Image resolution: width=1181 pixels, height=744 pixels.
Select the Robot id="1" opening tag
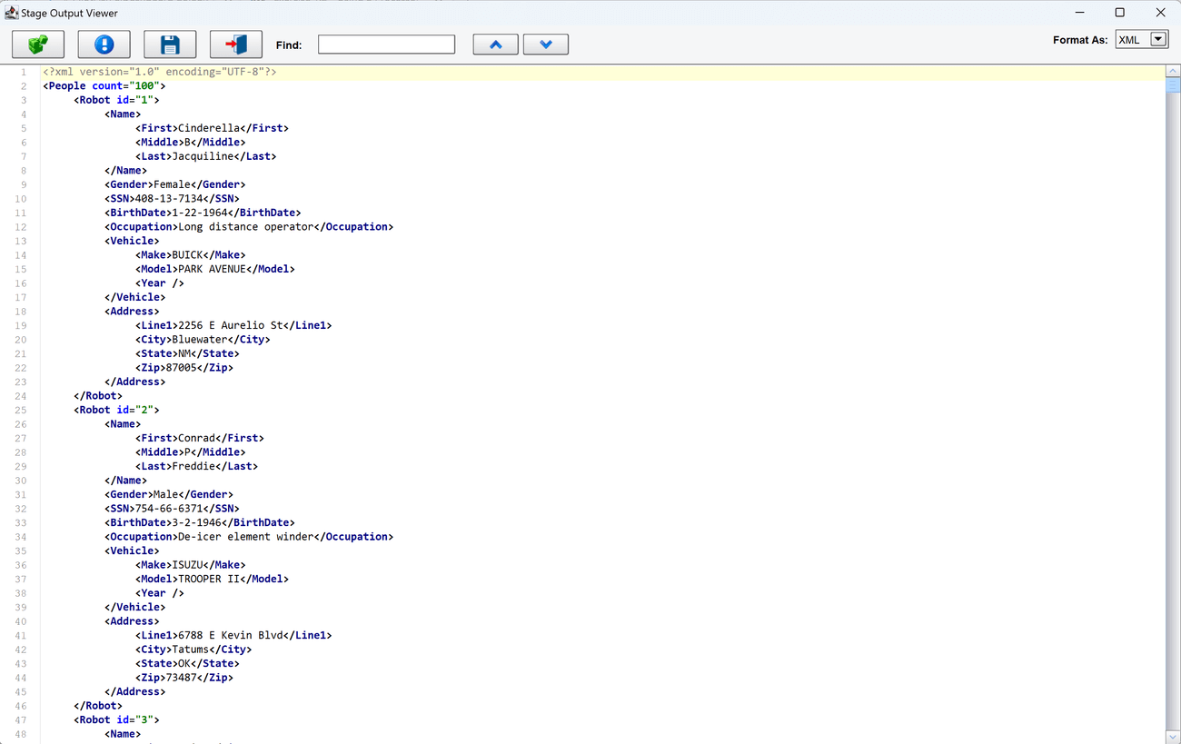click(116, 100)
